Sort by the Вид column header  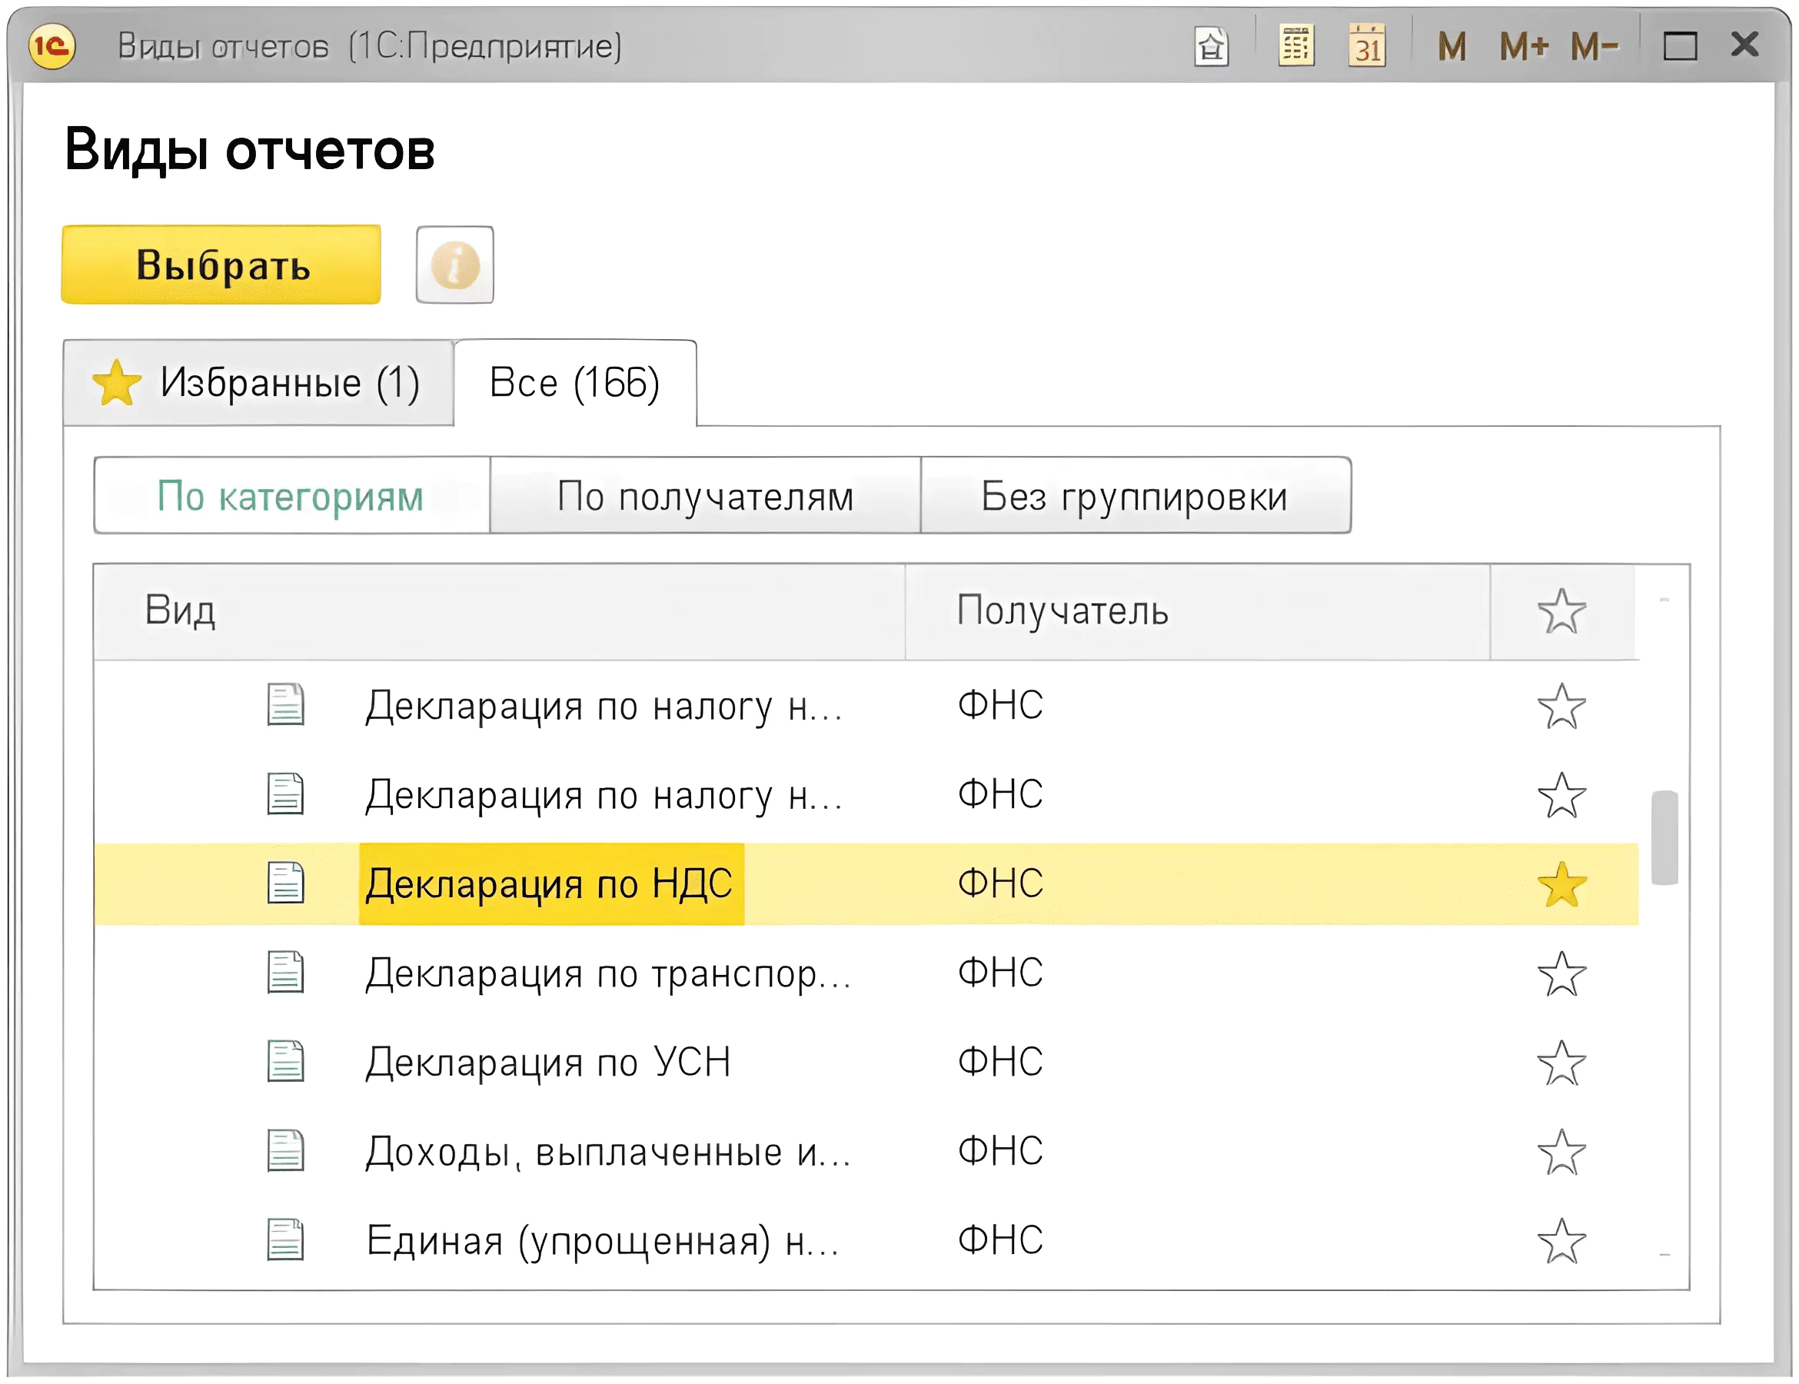(499, 611)
